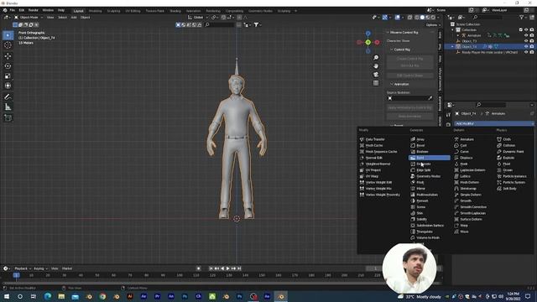Toggle X-ray display in viewport header
This screenshot has height=302, width=537.
[x=409, y=17]
